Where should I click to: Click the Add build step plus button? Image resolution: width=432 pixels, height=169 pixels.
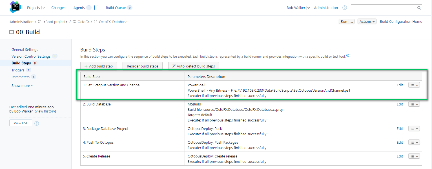[x=98, y=66]
